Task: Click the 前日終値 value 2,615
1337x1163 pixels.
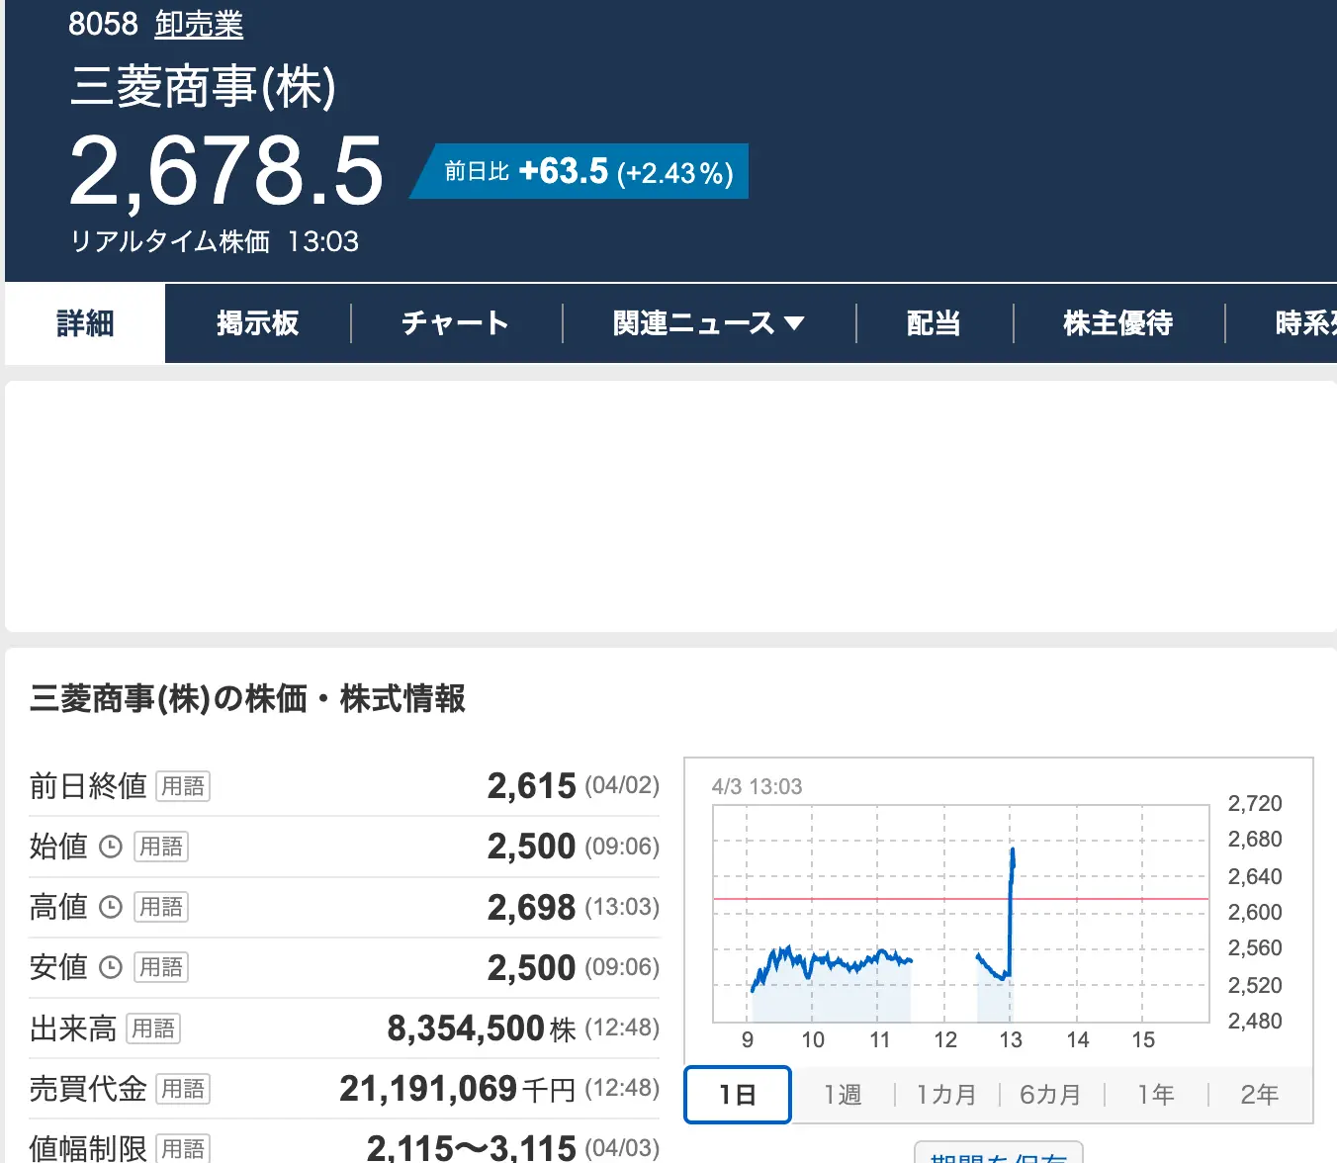Action: click(x=531, y=786)
